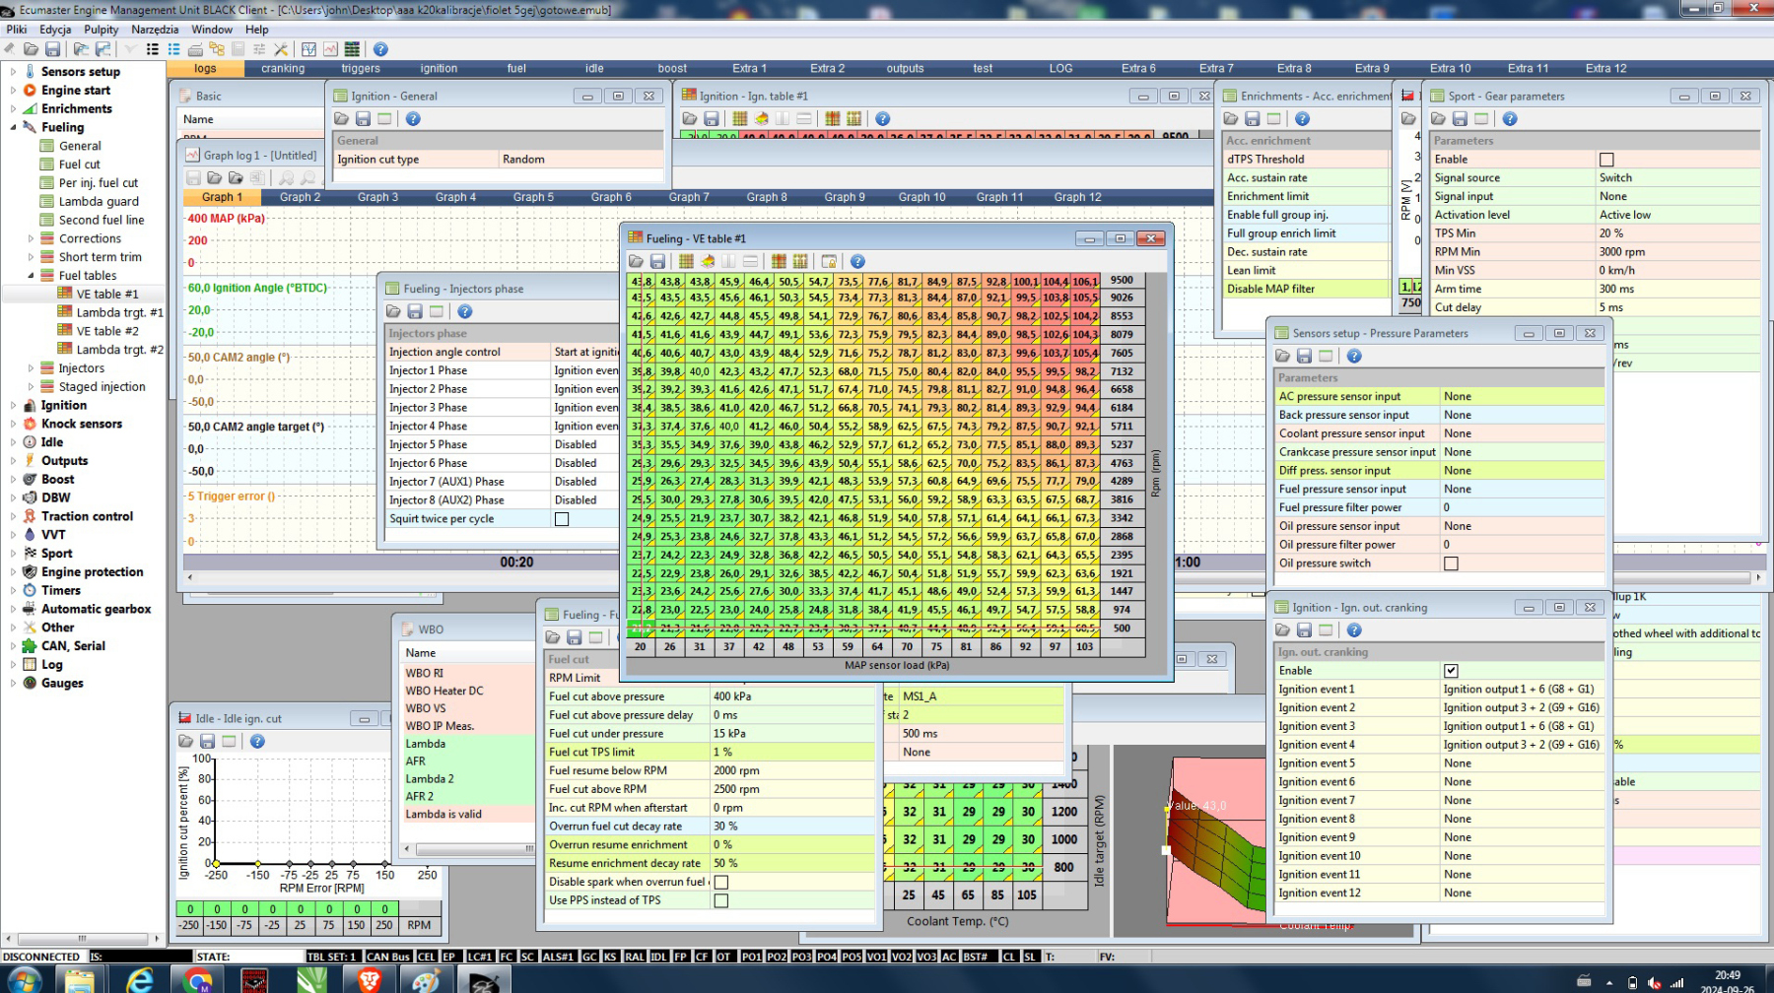Enable the Oil pressure switch checkbox
Viewport: 1774px width, 993px height.
point(1451,563)
